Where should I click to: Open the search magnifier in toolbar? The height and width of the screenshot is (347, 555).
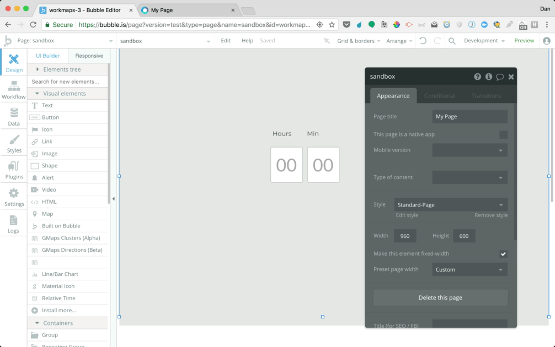pyautogui.click(x=452, y=41)
